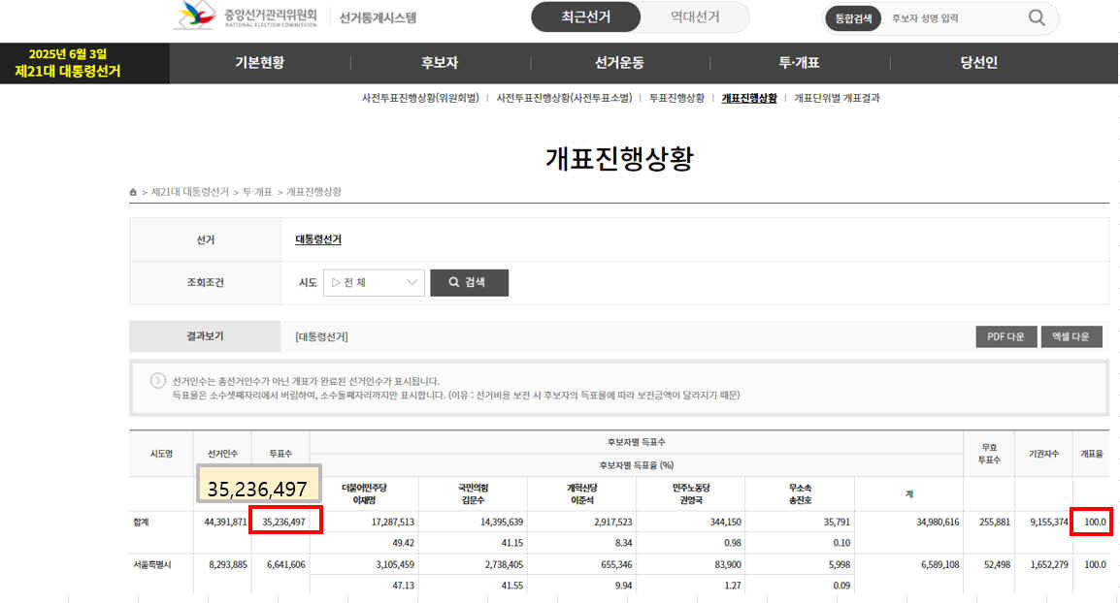Open the 선거운동 menu

coord(619,63)
